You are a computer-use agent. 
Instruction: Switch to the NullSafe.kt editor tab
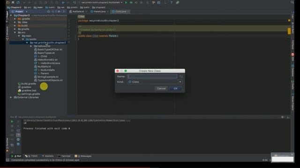pyautogui.click(x=78, y=12)
